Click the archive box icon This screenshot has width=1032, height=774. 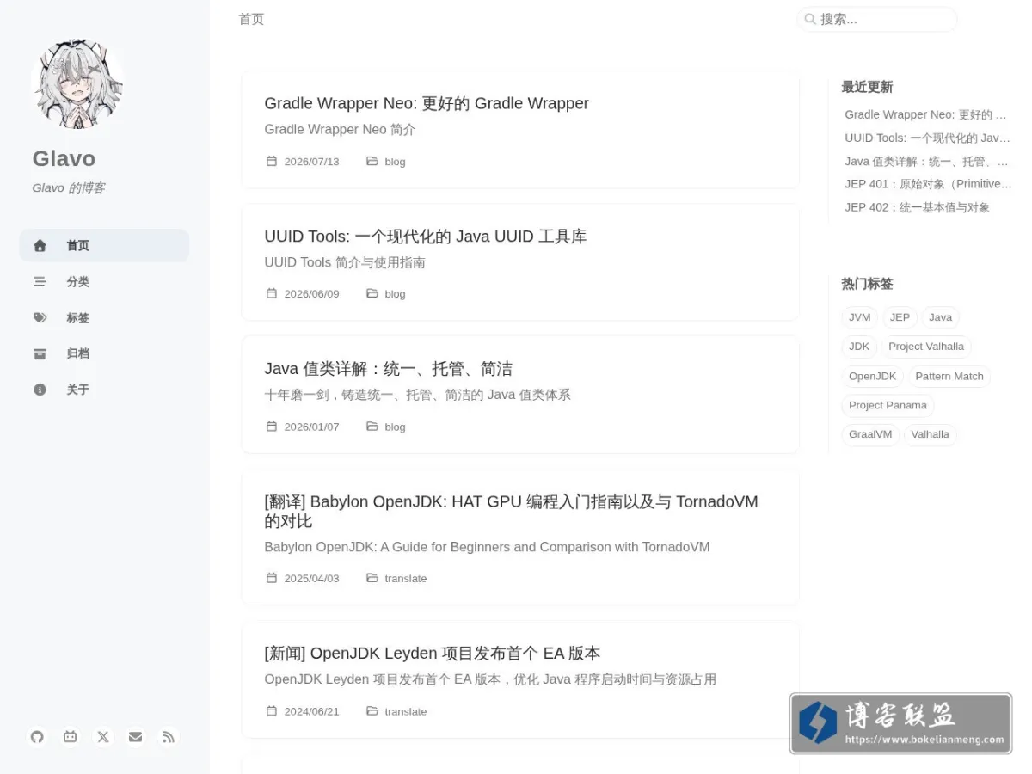click(x=40, y=353)
